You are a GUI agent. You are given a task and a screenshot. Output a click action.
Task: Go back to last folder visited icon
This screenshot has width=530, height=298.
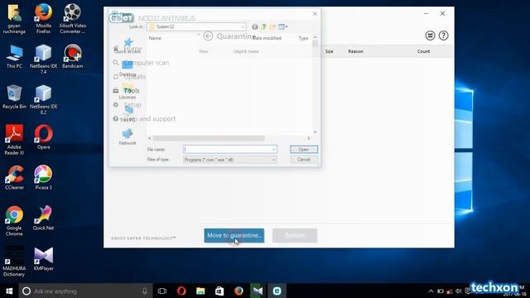pyautogui.click(x=255, y=26)
